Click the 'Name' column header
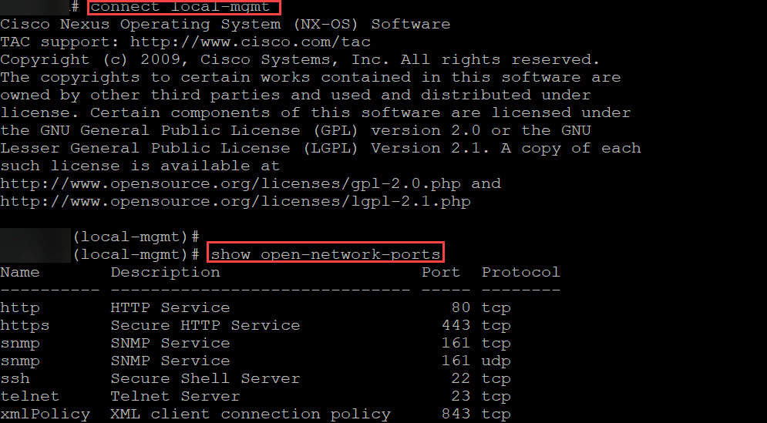Screen dimensions: 767x423 pyautogui.click(x=20, y=272)
